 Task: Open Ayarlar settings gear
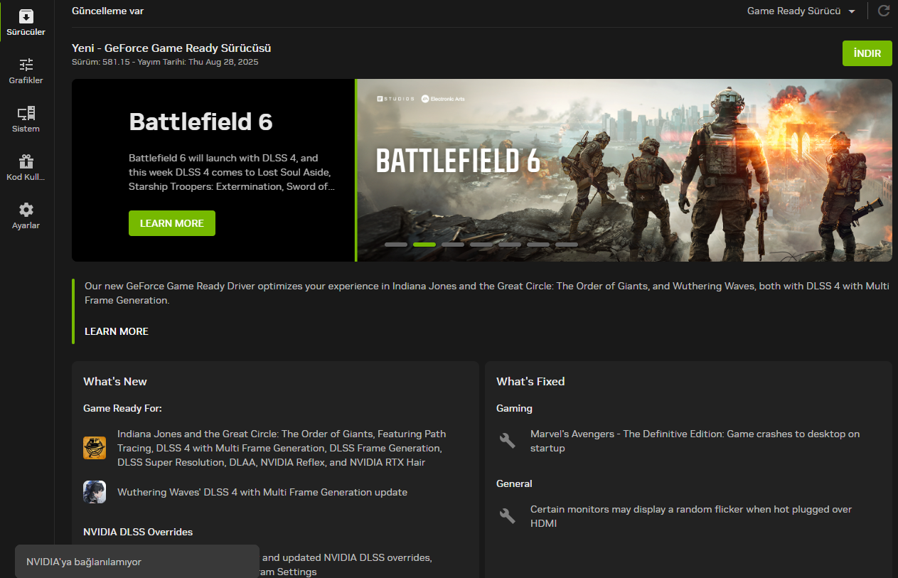(26, 215)
